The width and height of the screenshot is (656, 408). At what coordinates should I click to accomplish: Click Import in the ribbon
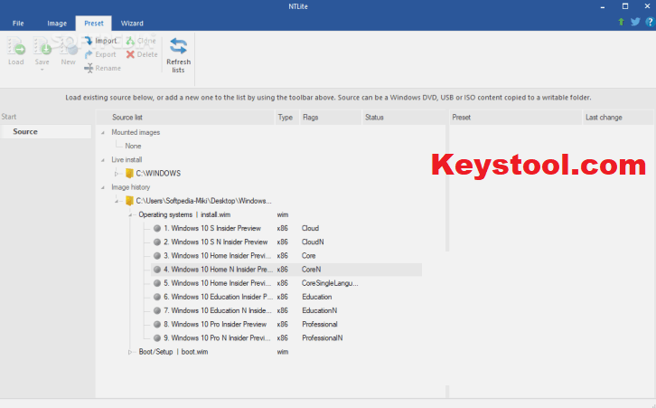101,41
